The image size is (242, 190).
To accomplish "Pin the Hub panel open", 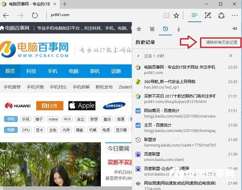I will (x=234, y=28).
